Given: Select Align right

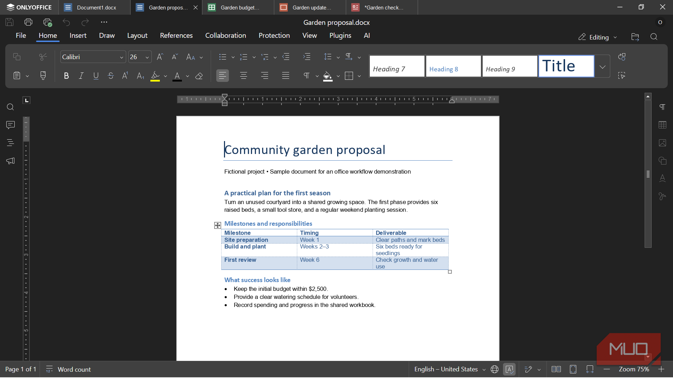Looking at the screenshot, I should click(x=265, y=76).
